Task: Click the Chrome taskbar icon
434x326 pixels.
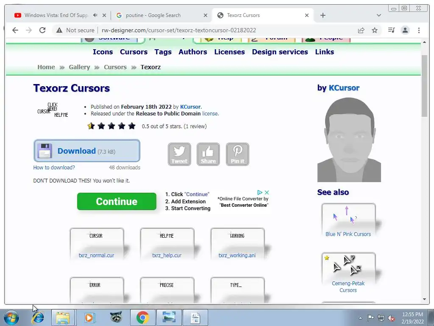Action: coord(142,318)
